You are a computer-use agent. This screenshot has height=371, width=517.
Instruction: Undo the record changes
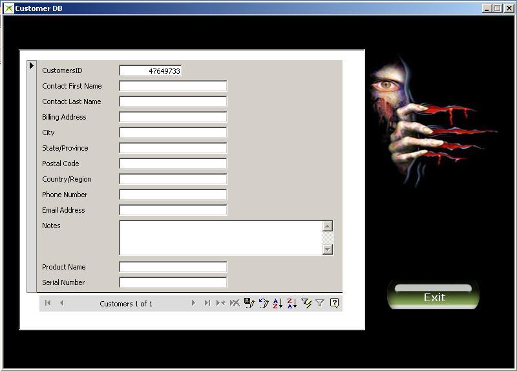click(263, 303)
